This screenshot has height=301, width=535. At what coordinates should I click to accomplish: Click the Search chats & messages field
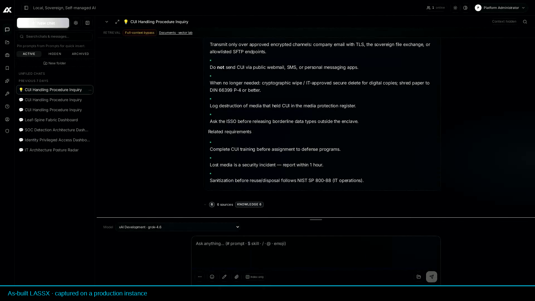pos(55,37)
